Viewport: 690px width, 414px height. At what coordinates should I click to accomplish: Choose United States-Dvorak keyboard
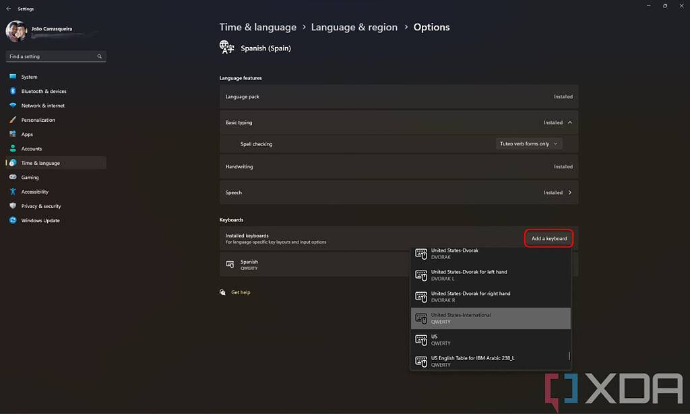[x=491, y=254]
